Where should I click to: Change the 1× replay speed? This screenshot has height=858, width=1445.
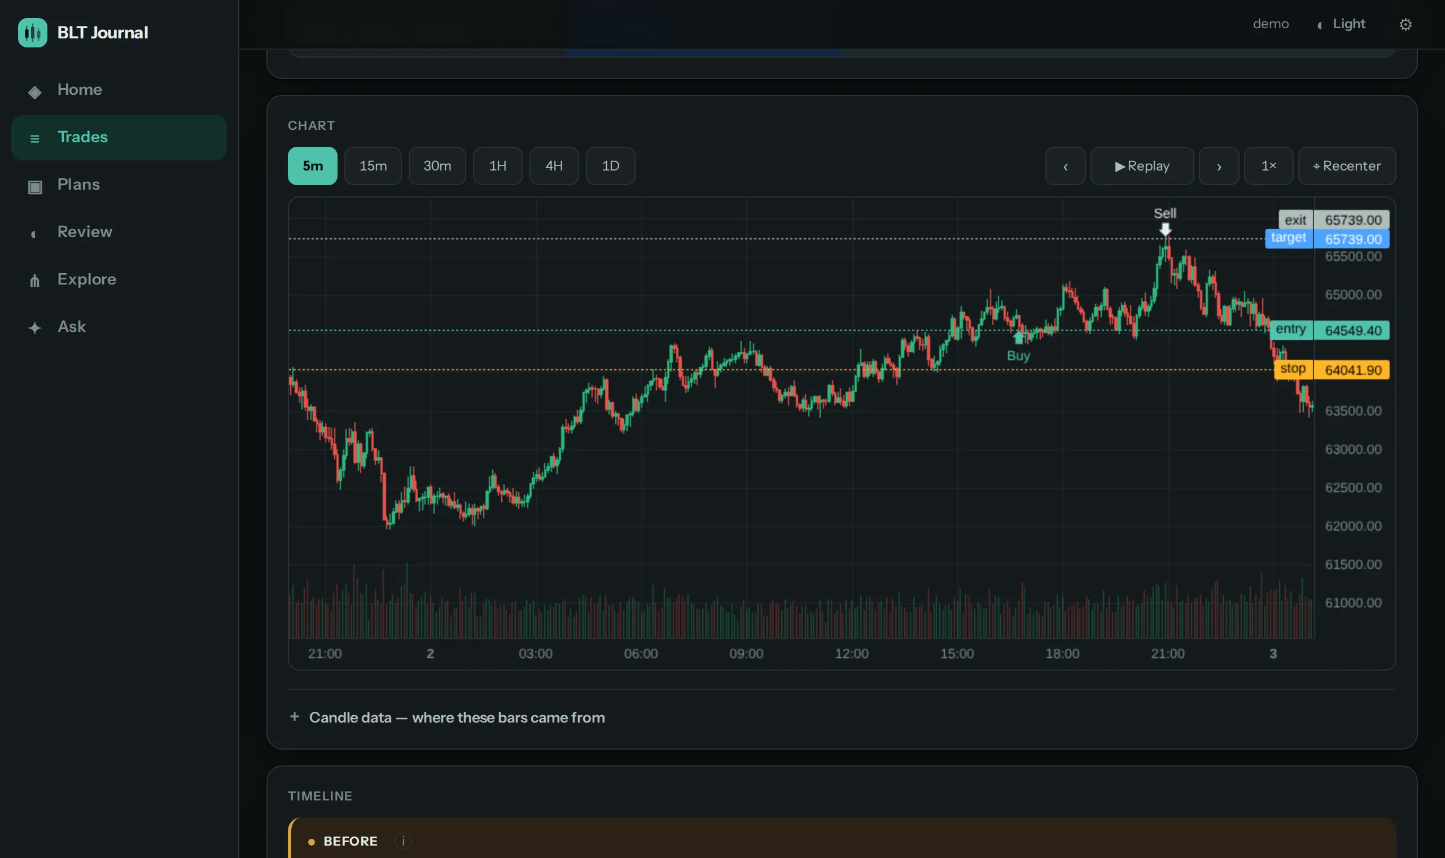point(1269,166)
